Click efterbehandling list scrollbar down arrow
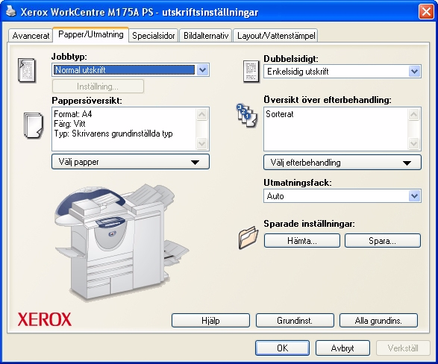The width and height of the screenshot is (438, 364). pos(414,143)
